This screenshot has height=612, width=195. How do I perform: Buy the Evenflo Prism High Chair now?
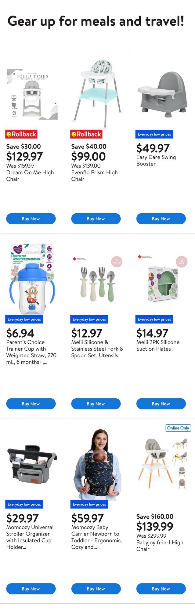pos(96,219)
